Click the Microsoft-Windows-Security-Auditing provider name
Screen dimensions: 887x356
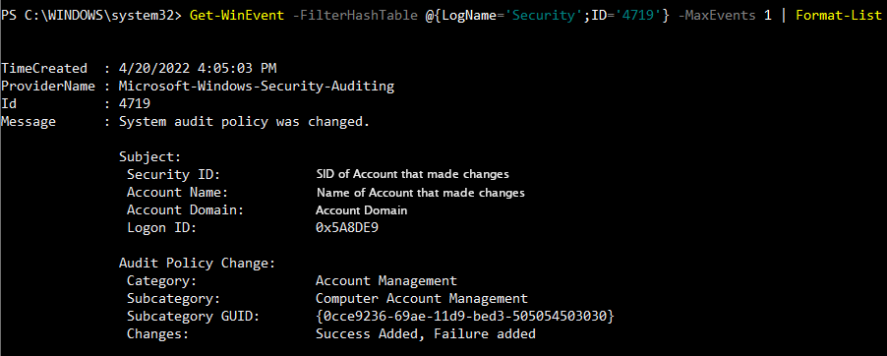pyautogui.click(x=257, y=87)
